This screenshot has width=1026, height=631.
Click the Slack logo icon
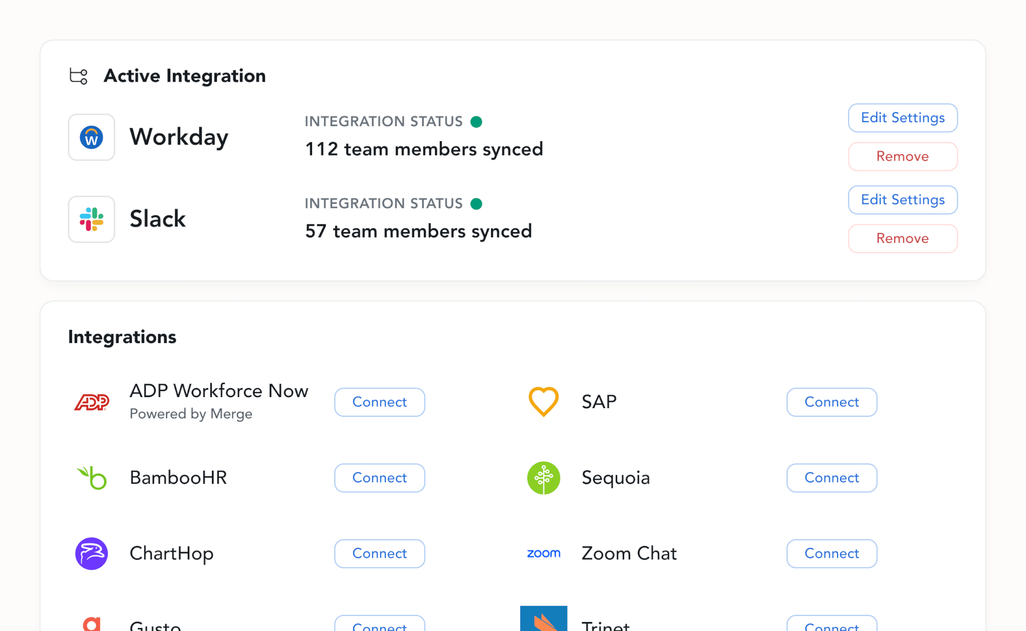[x=91, y=219]
